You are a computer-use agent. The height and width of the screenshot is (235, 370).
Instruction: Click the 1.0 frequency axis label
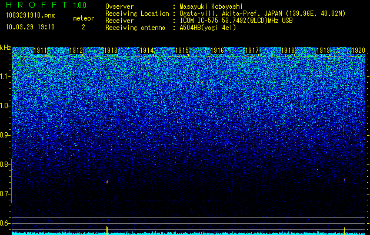[5, 106]
